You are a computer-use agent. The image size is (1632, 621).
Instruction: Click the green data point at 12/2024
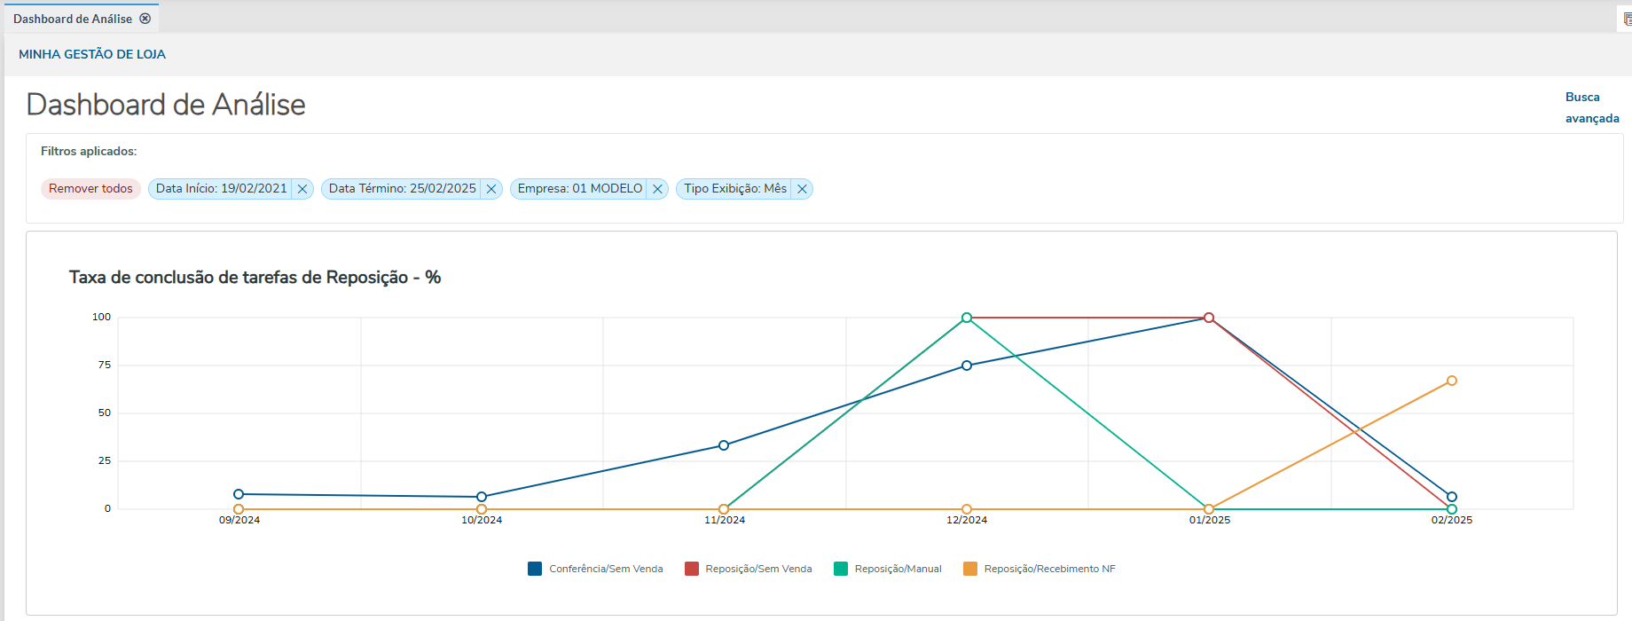(967, 318)
